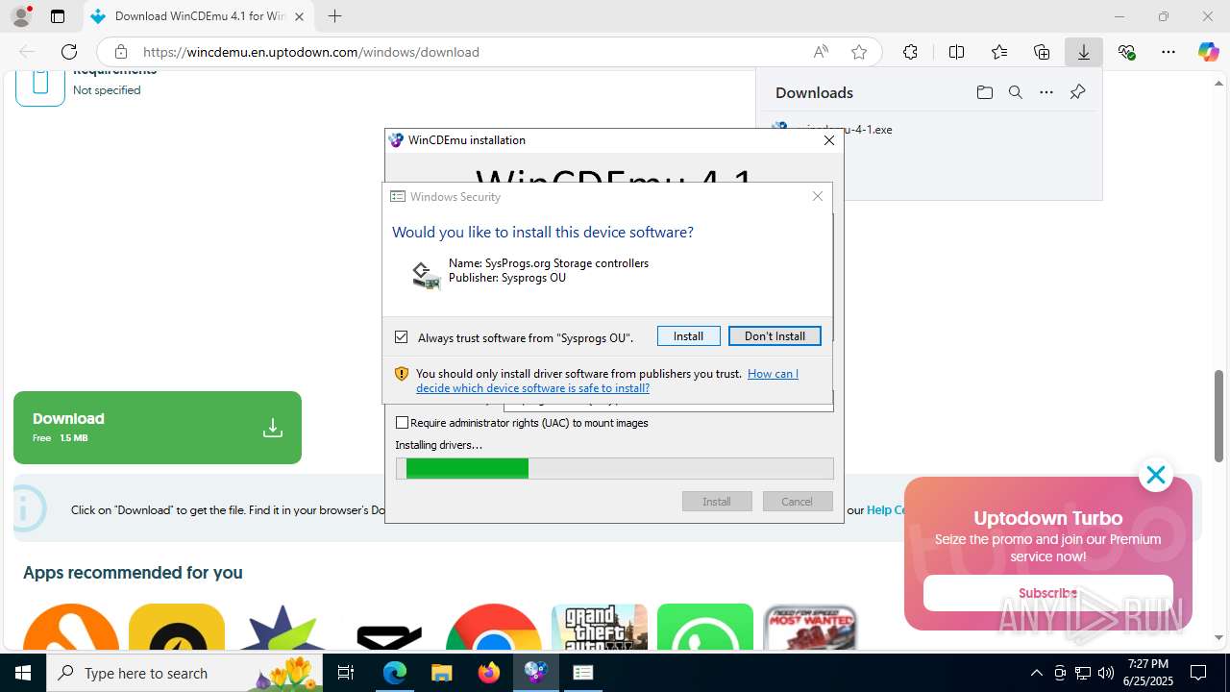Open the notification center icon
Viewport: 1230px width, 692px height.
(x=1198, y=673)
